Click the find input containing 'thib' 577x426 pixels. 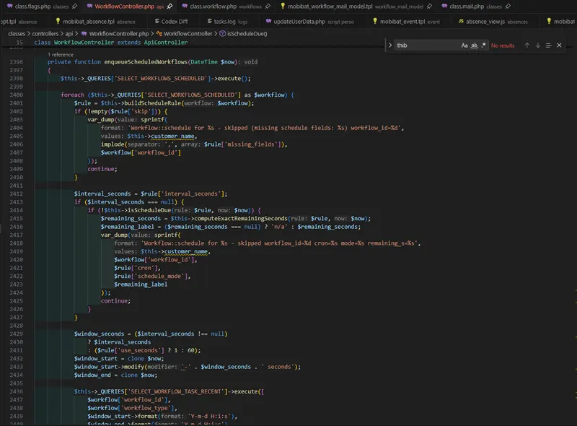[427, 45]
